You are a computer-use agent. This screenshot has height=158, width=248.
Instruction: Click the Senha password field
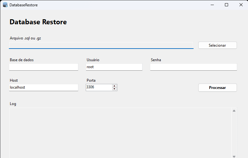pos(194,67)
